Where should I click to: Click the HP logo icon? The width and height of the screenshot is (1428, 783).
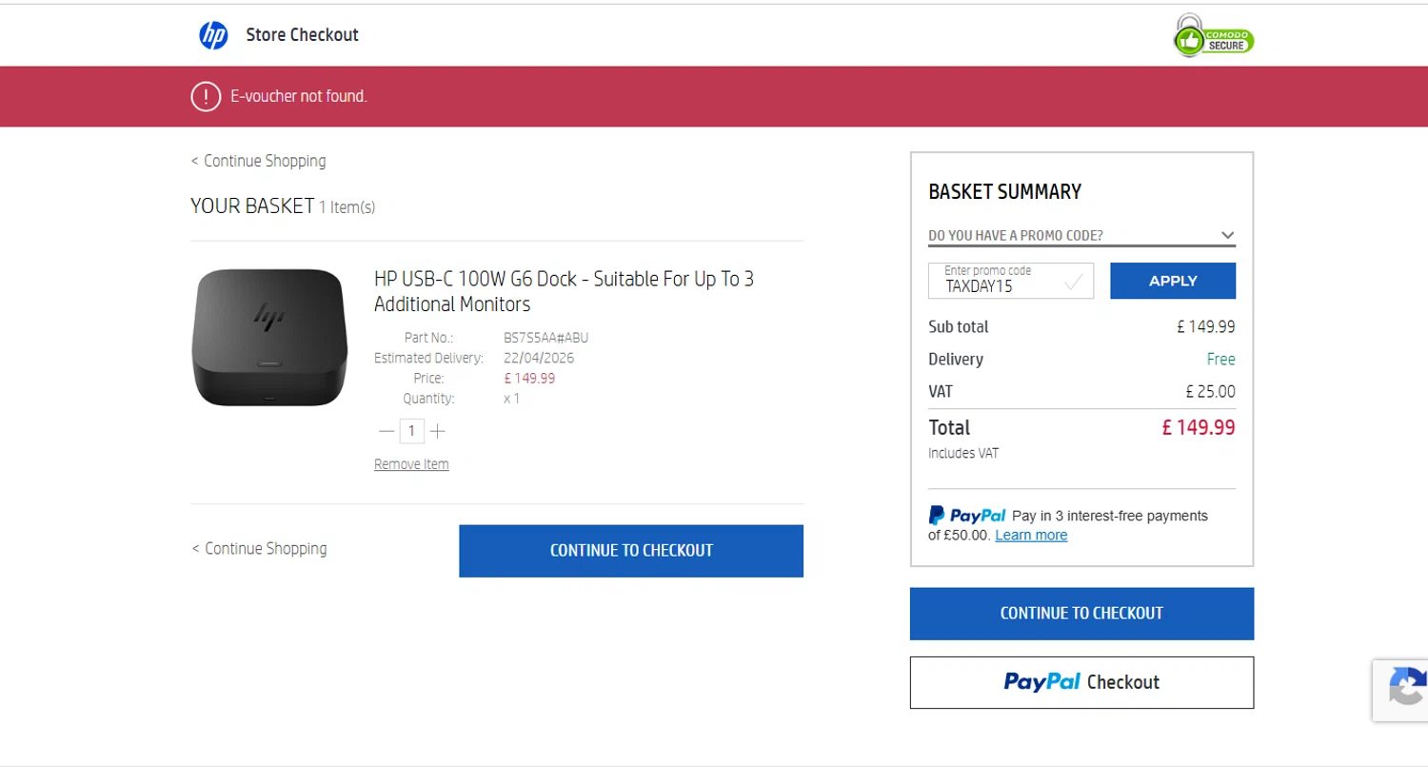point(213,35)
